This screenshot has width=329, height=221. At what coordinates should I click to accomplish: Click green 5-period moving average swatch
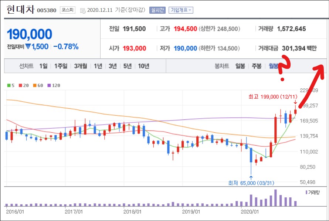[x=9, y=85]
